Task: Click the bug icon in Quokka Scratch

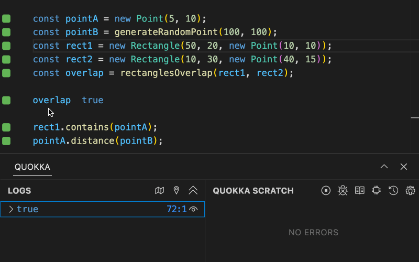Action: pyautogui.click(x=343, y=191)
